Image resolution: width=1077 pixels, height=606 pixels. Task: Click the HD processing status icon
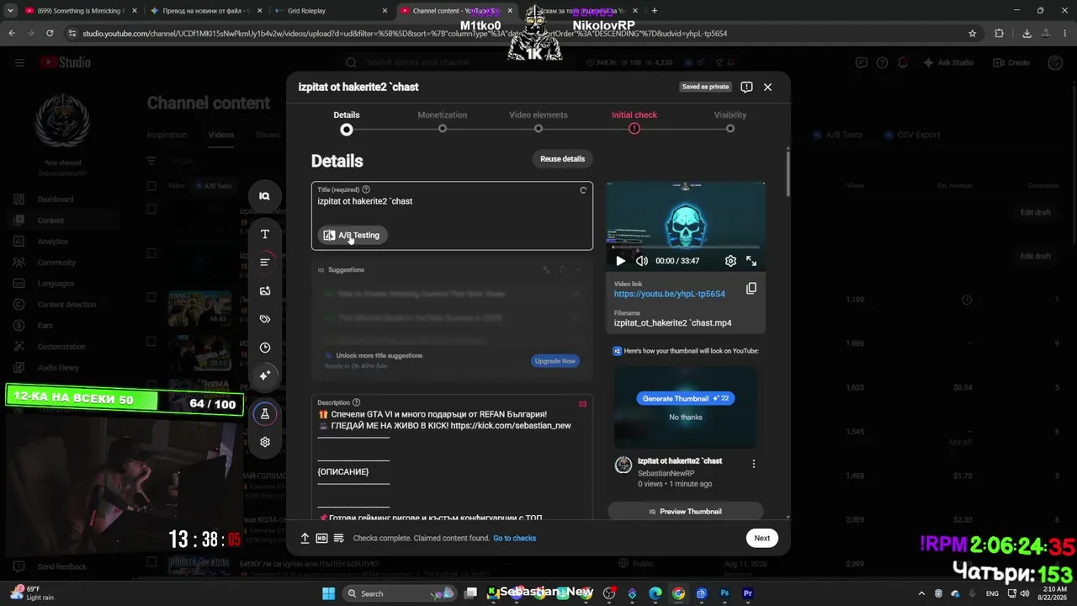click(321, 538)
